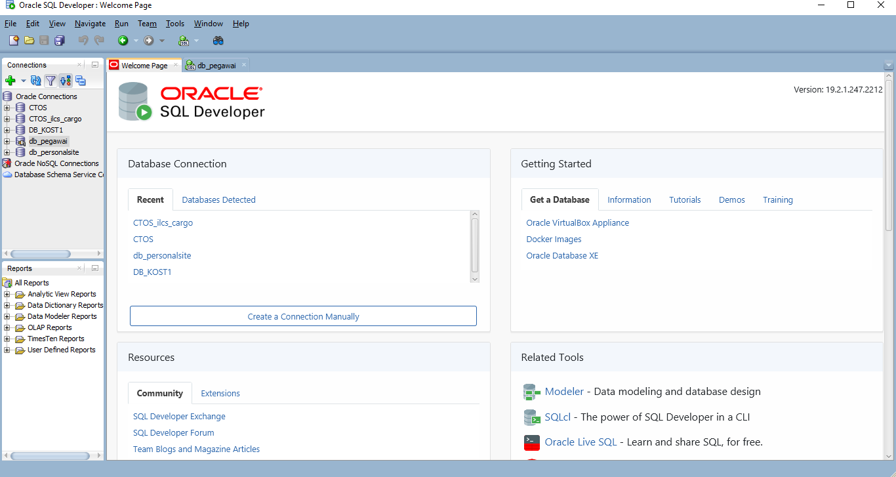Expand the CTOS connection node
Image resolution: width=896 pixels, height=477 pixels.
[7, 108]
